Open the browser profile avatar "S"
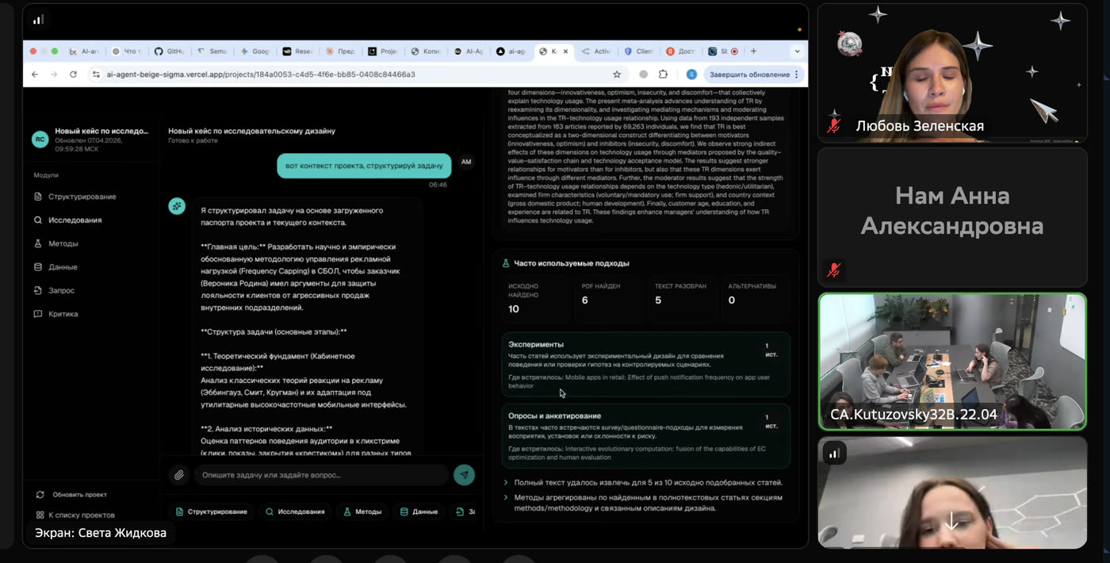 691,75
